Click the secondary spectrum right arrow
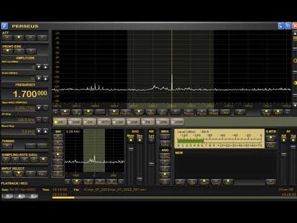 tap(121, 182)
